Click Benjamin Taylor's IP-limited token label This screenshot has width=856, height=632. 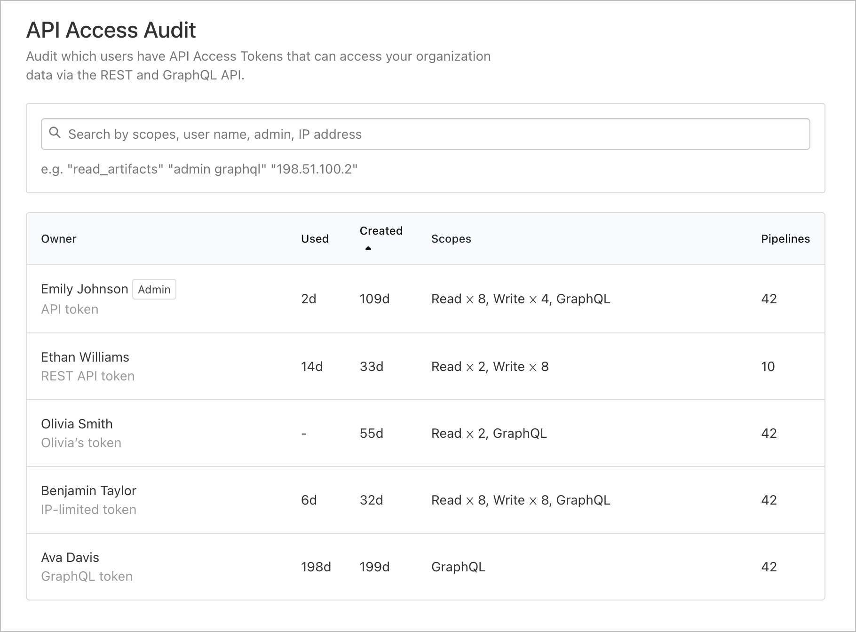(x=88, y=509)
